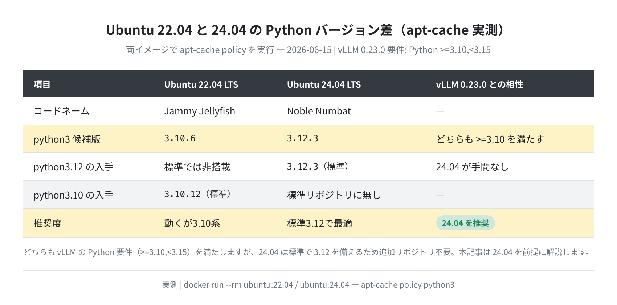Click the '標準3.12で最適' cell
Screen dimensions: 617x305
pos(320,223)
